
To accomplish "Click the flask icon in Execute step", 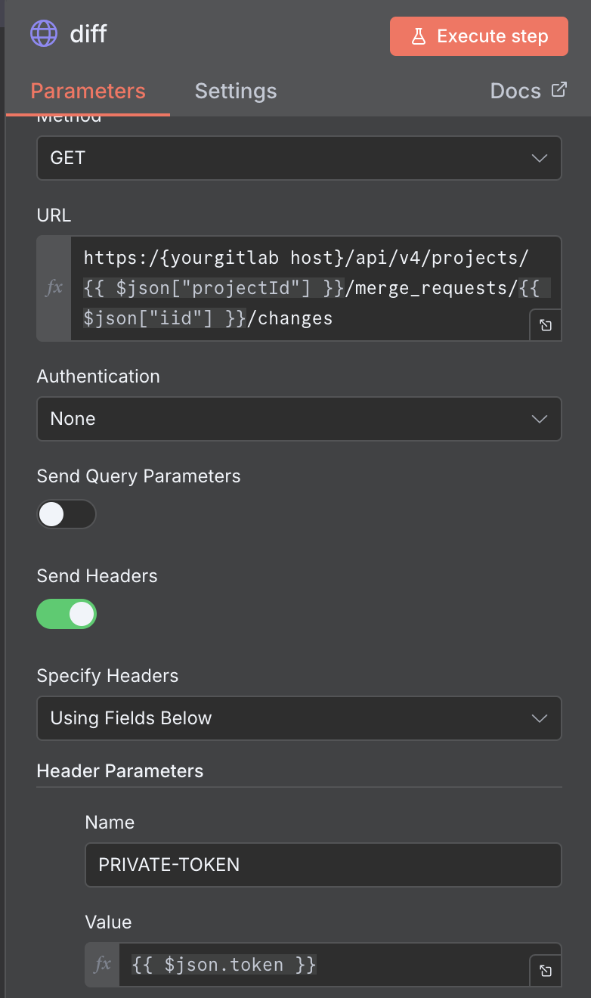I will pyautogui.click(x=419, y=36).
